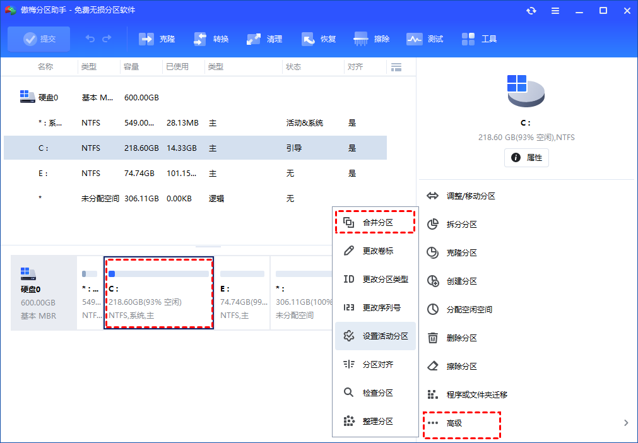Open the hamburger menu in title bar
The height and width of the screenshot is (443, 638).
point(555,11)
